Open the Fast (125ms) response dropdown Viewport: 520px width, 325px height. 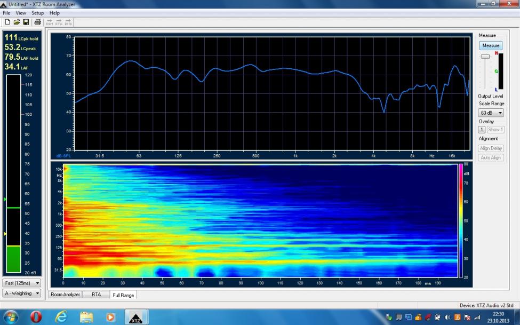22,283
